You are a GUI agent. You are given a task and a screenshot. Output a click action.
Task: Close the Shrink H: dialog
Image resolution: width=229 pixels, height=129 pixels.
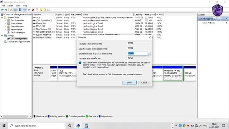(x=150, y=37)
